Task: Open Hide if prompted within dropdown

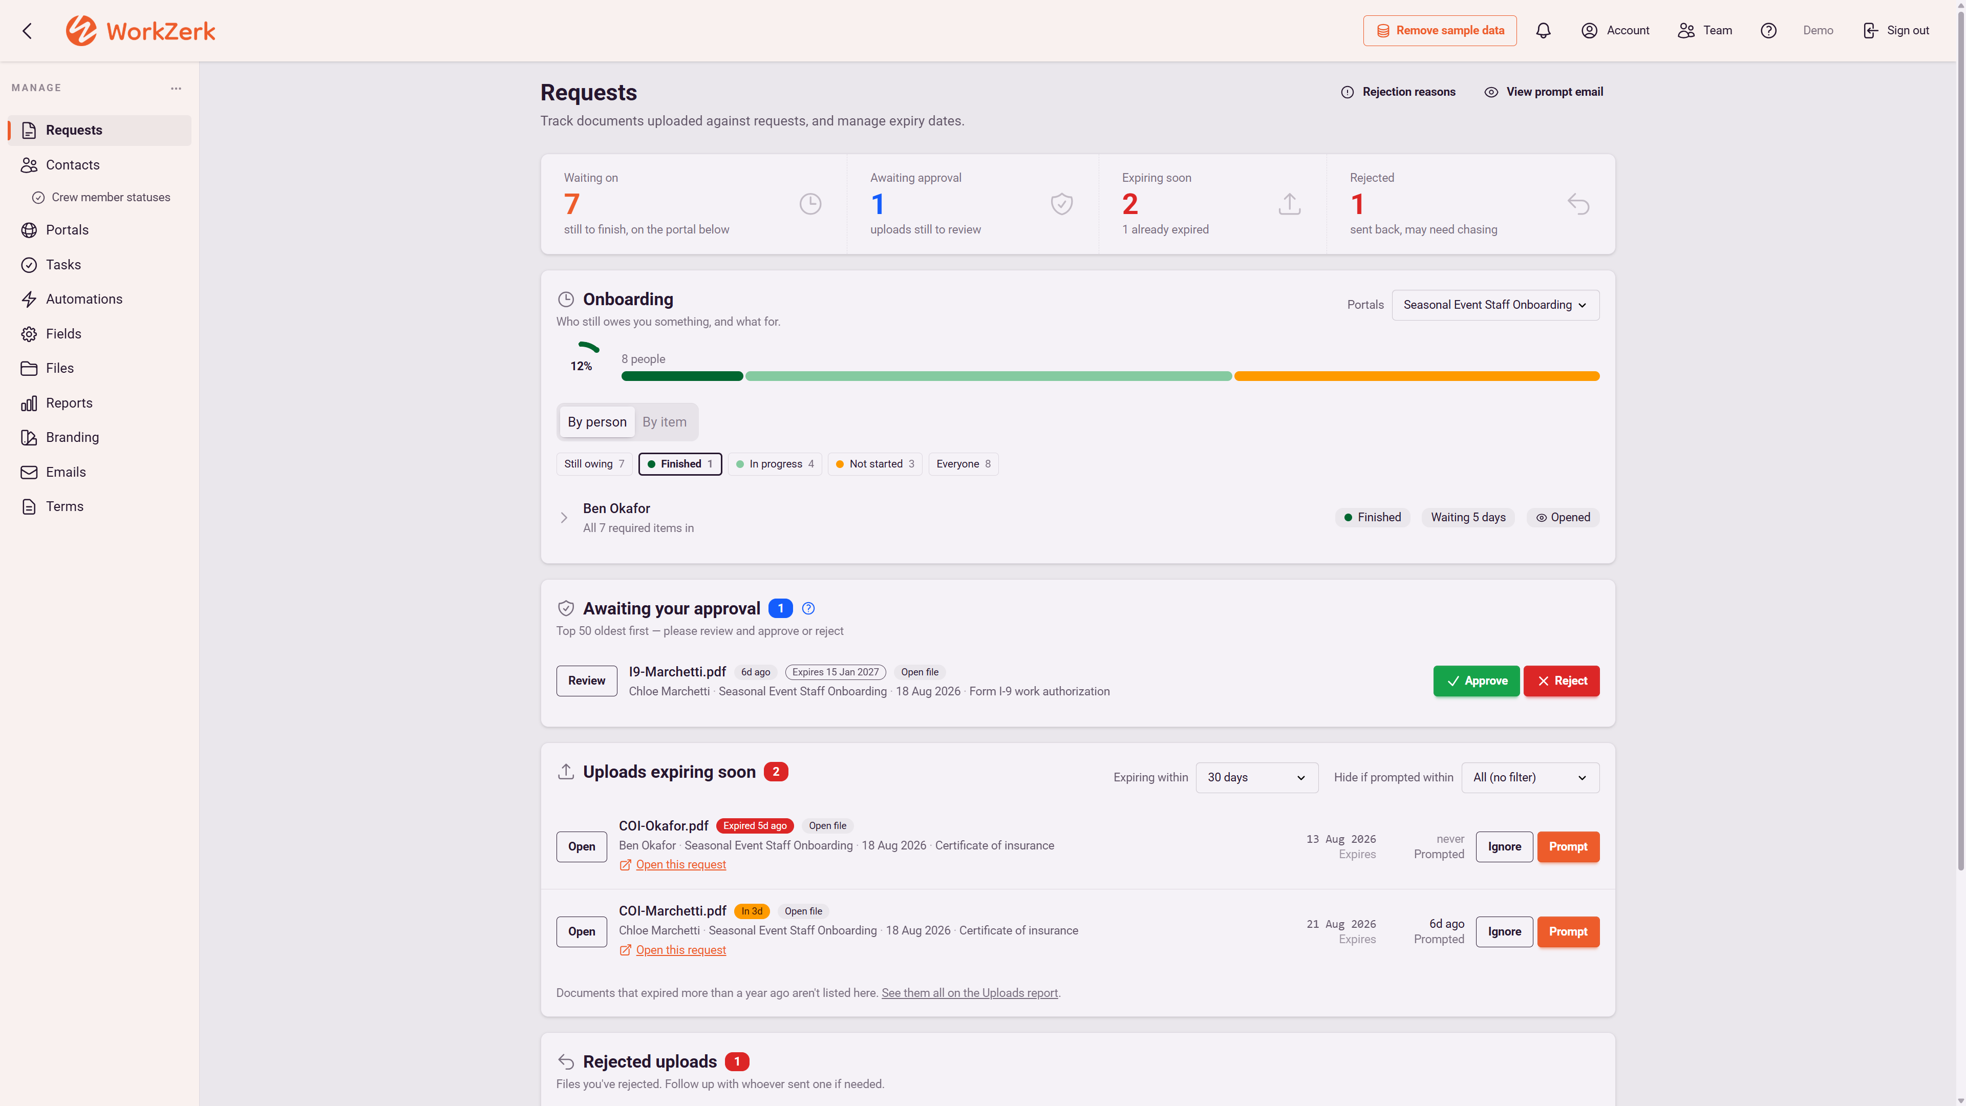Action: [x=1529, y=777]
